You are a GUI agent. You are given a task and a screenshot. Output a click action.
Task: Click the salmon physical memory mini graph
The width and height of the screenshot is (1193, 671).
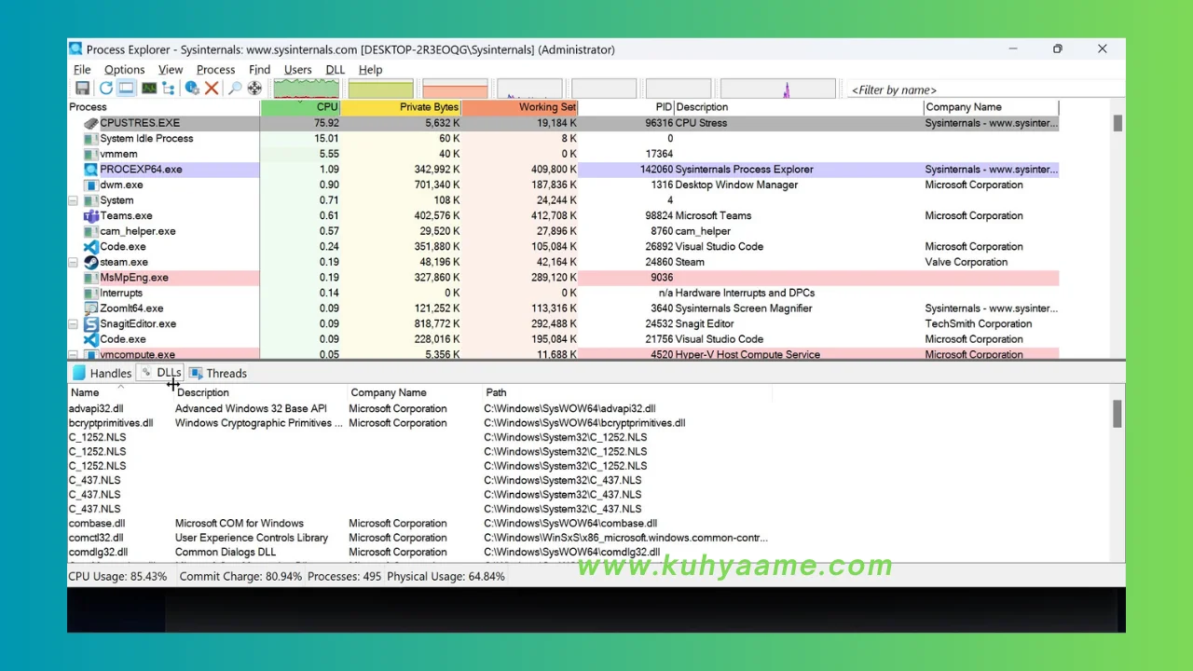[x=455, y=89]
